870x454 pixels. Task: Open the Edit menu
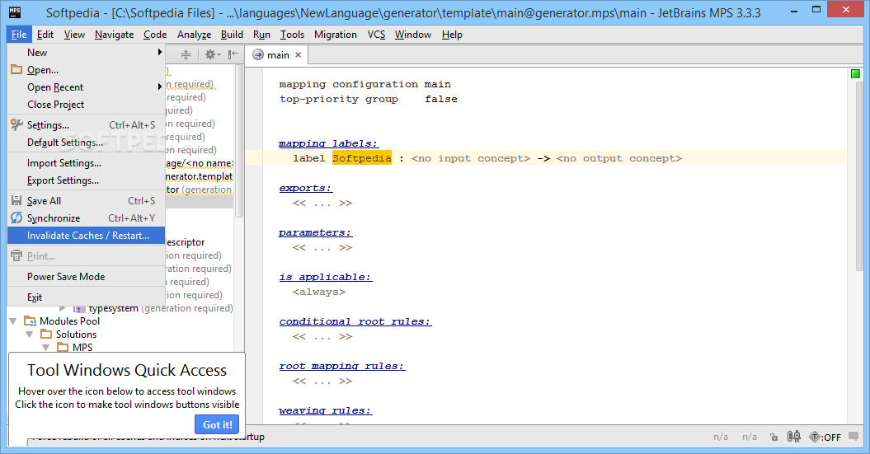(45, 35)
